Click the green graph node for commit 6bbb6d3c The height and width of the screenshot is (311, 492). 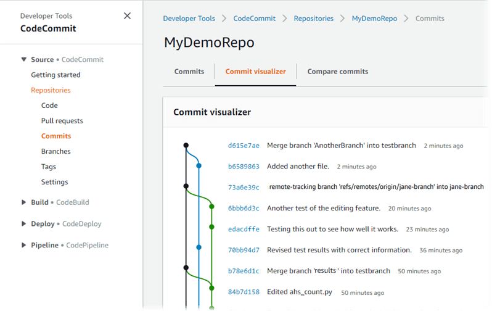[211, 207]
